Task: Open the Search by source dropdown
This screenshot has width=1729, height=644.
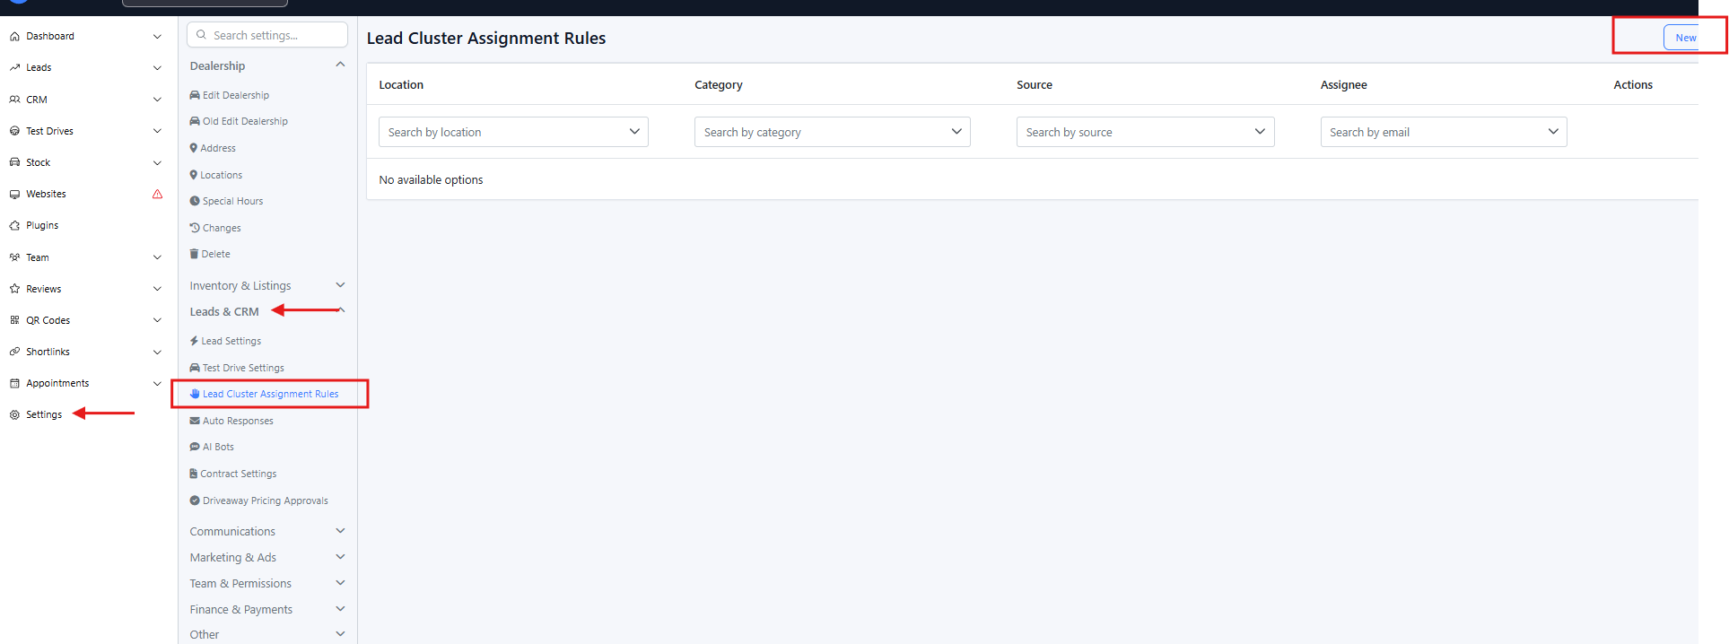Action: click(x=1144, y=132)
